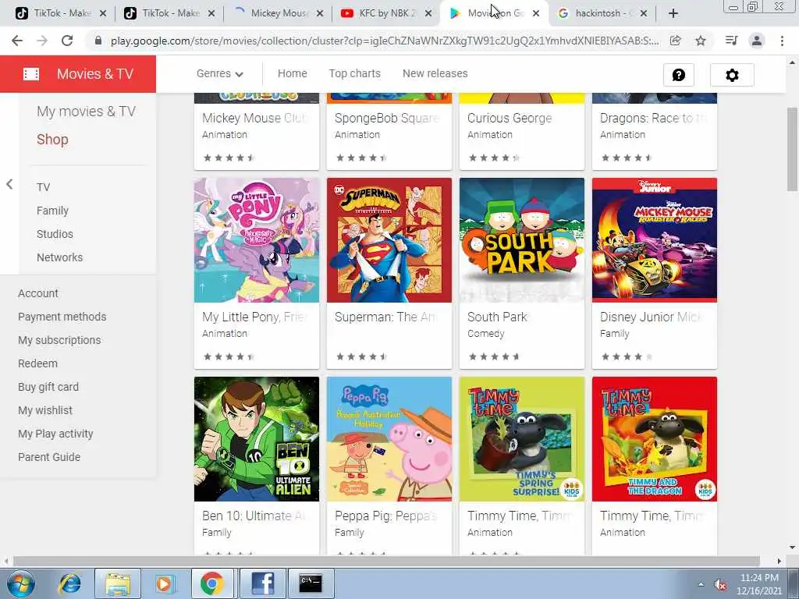Open the Facebook taskbar icon
Screen dimensions: 799x599
pos(262,583)
